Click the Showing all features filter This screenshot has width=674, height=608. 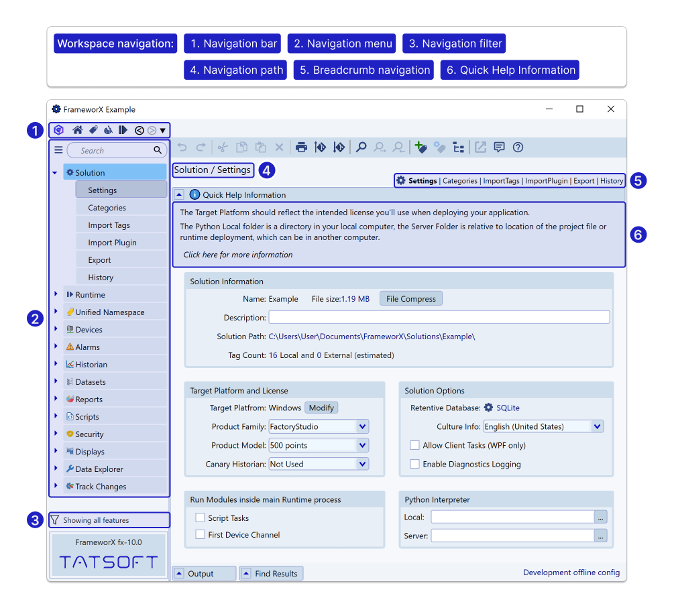click(109, 520)
